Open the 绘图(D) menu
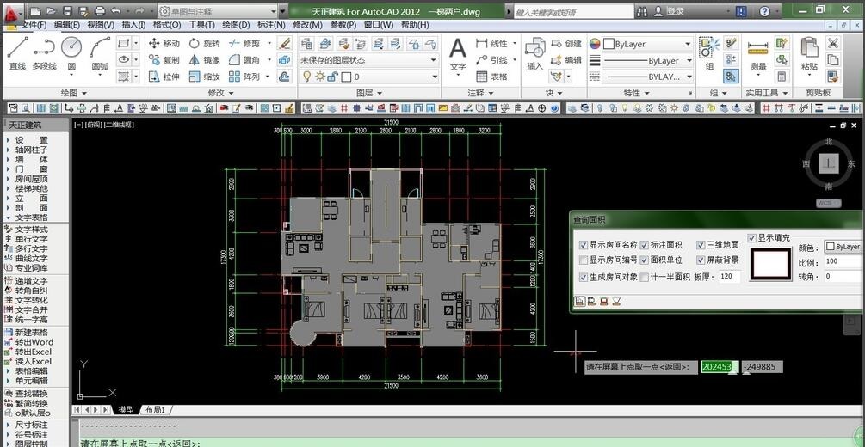 point(236,25)
